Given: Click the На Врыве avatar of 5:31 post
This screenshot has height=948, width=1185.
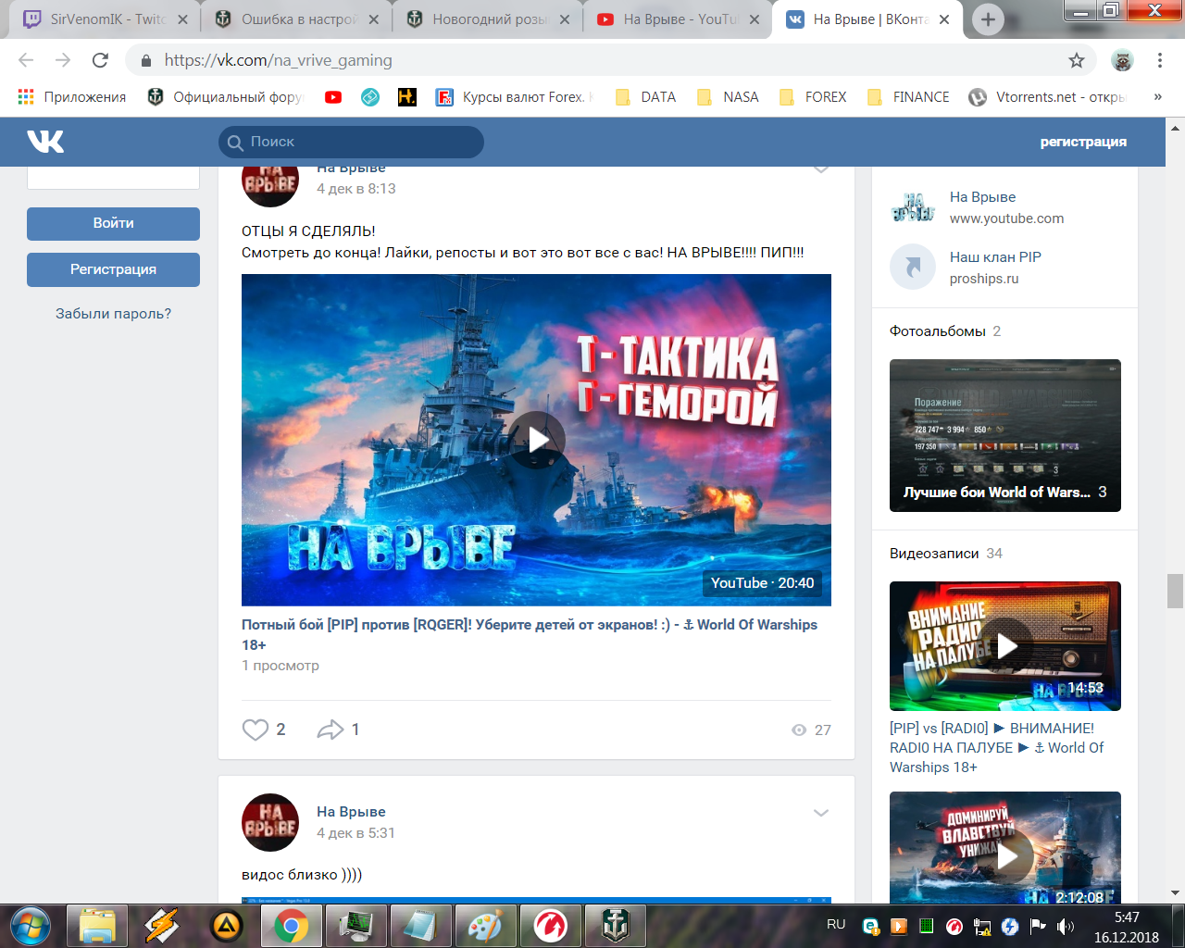Looking at the screenshot, I should [270, 822].
